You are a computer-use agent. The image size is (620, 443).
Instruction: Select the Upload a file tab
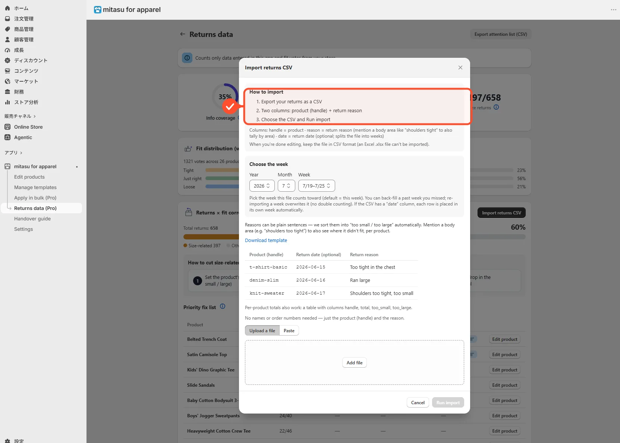click(x=262, y=331)
